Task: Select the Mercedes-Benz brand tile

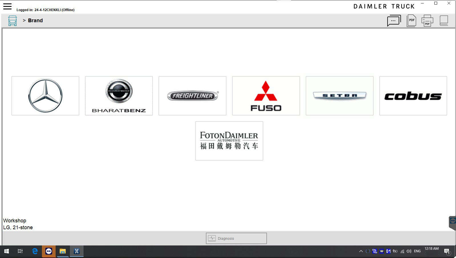Action: click(45, 96)
